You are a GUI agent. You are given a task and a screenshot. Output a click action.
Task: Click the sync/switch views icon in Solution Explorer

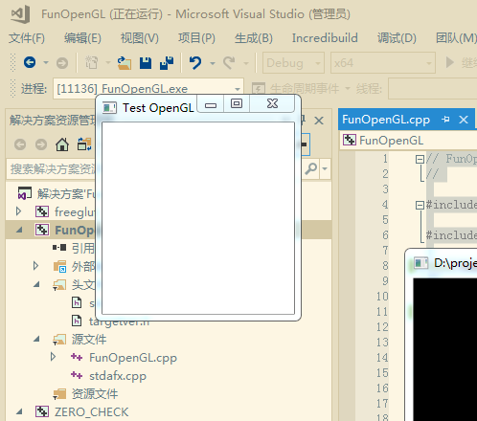[84, 144]
